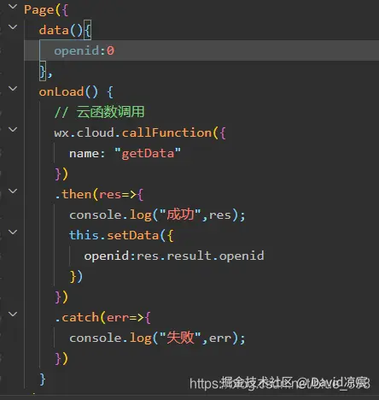Collapse the onLoad() function fold

click(x=13, y=89)
